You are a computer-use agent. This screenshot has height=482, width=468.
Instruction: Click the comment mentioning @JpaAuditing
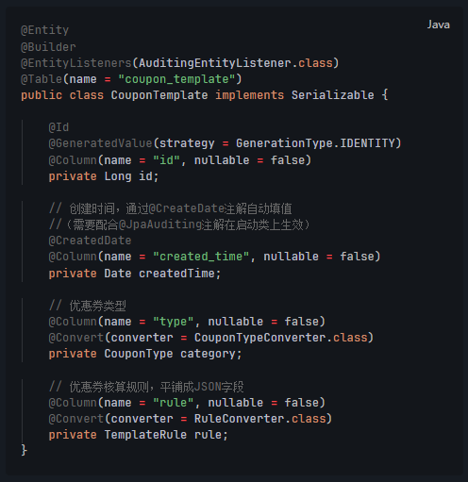[179, 224]
